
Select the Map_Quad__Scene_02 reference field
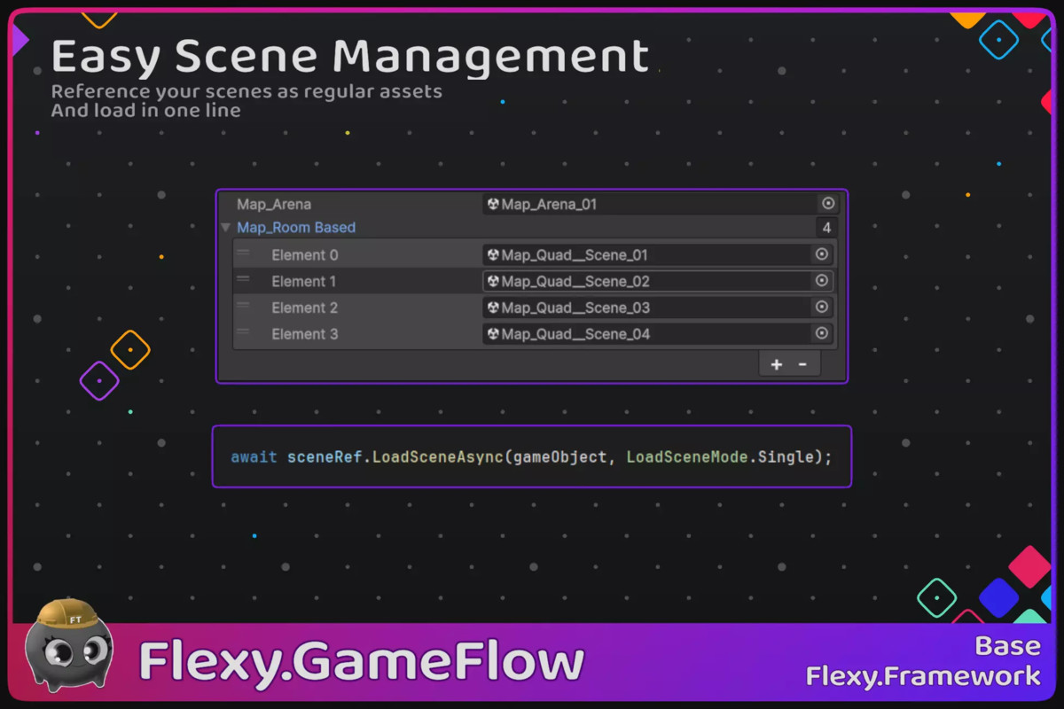coord(657,281)
